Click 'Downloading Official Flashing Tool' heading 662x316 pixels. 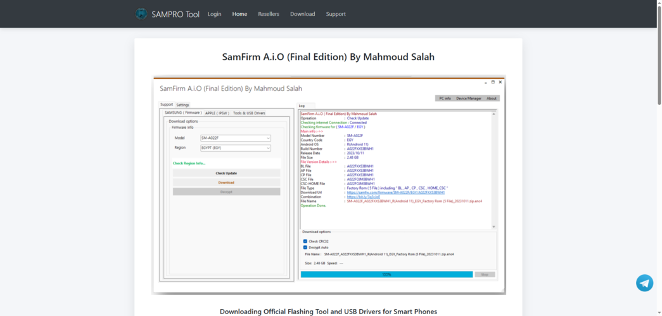(328, 312)
